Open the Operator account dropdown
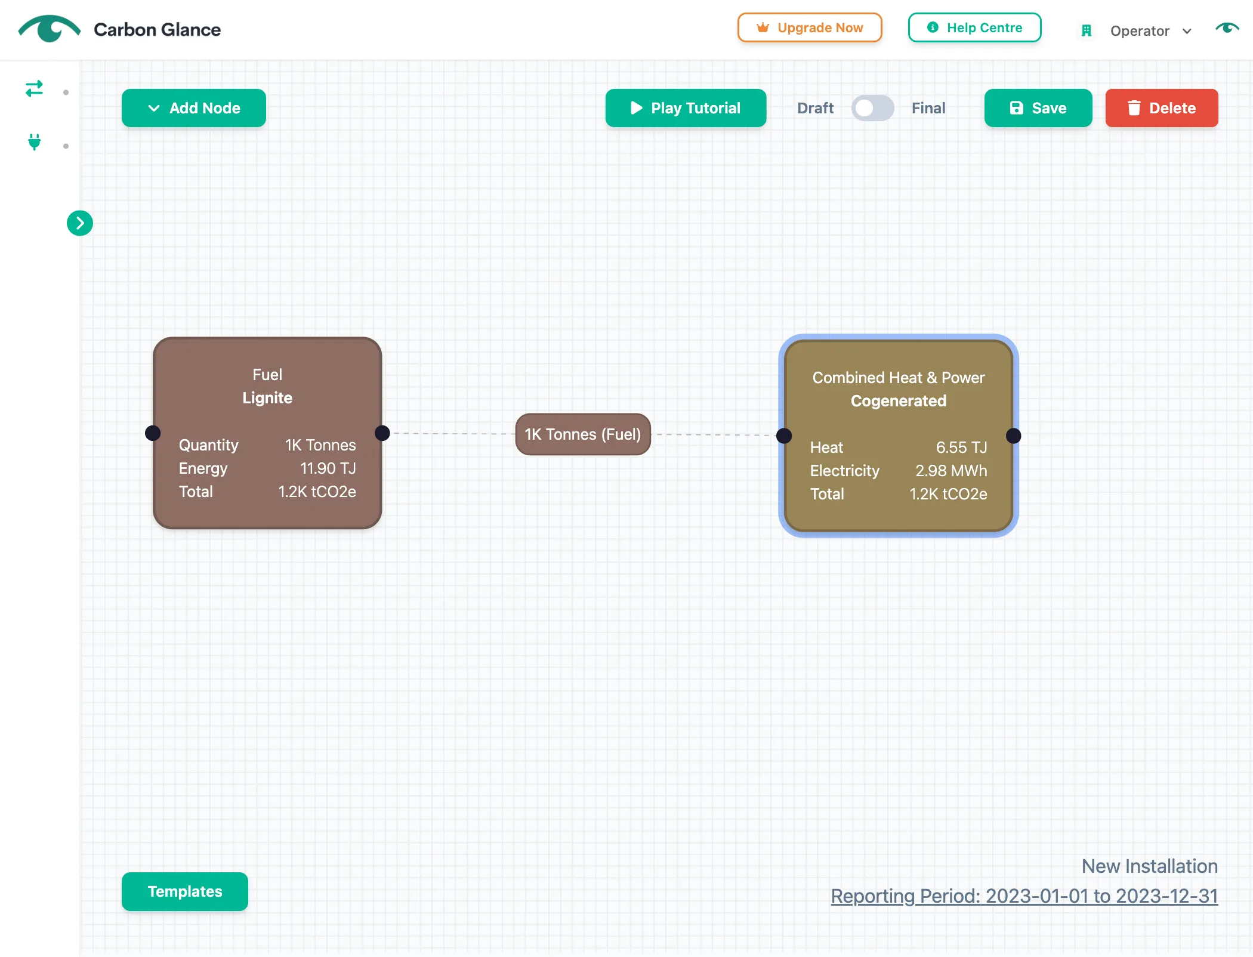Viewport: 1253px width, 957px height. [x=1150, y=31]
